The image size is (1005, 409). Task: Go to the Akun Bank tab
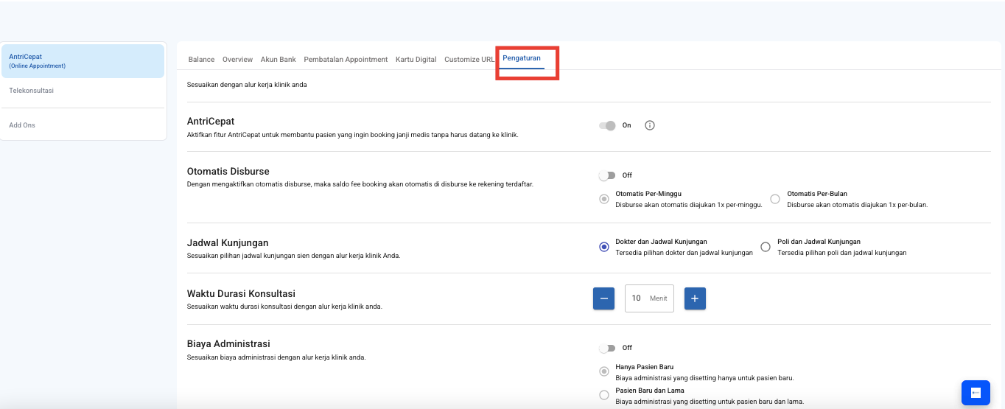278,60
